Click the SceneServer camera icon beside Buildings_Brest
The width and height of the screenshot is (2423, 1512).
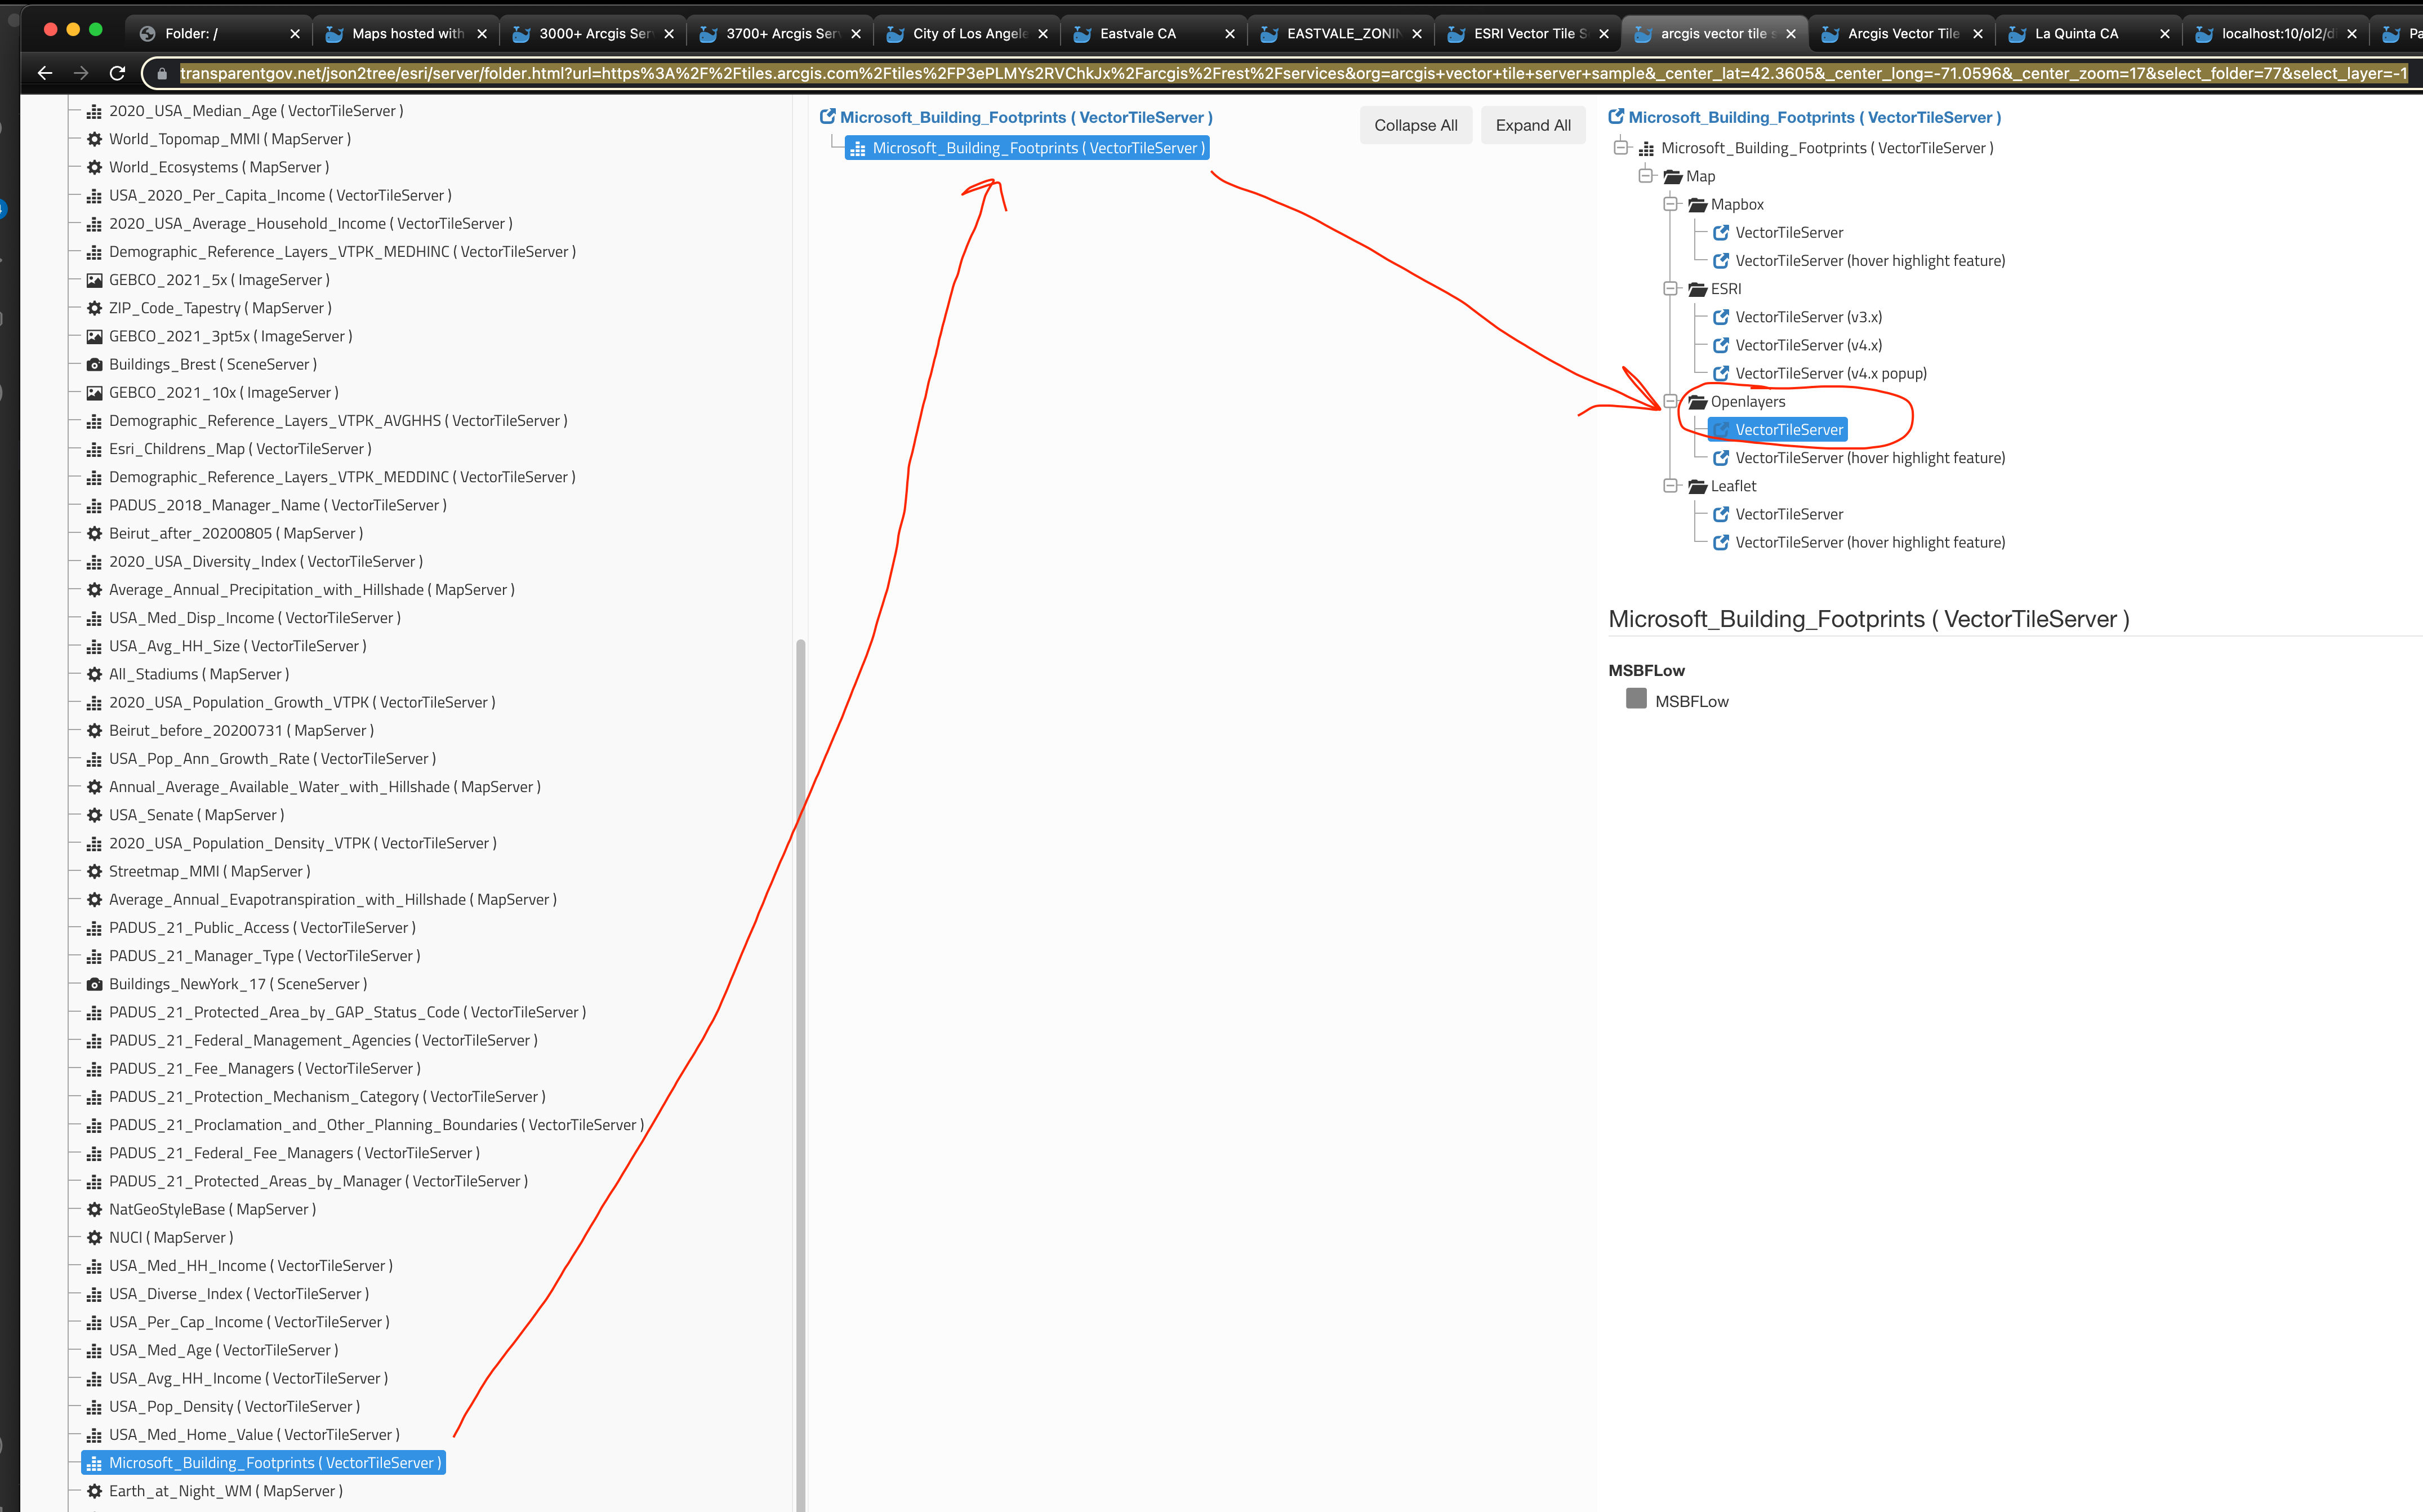[94, 364]
